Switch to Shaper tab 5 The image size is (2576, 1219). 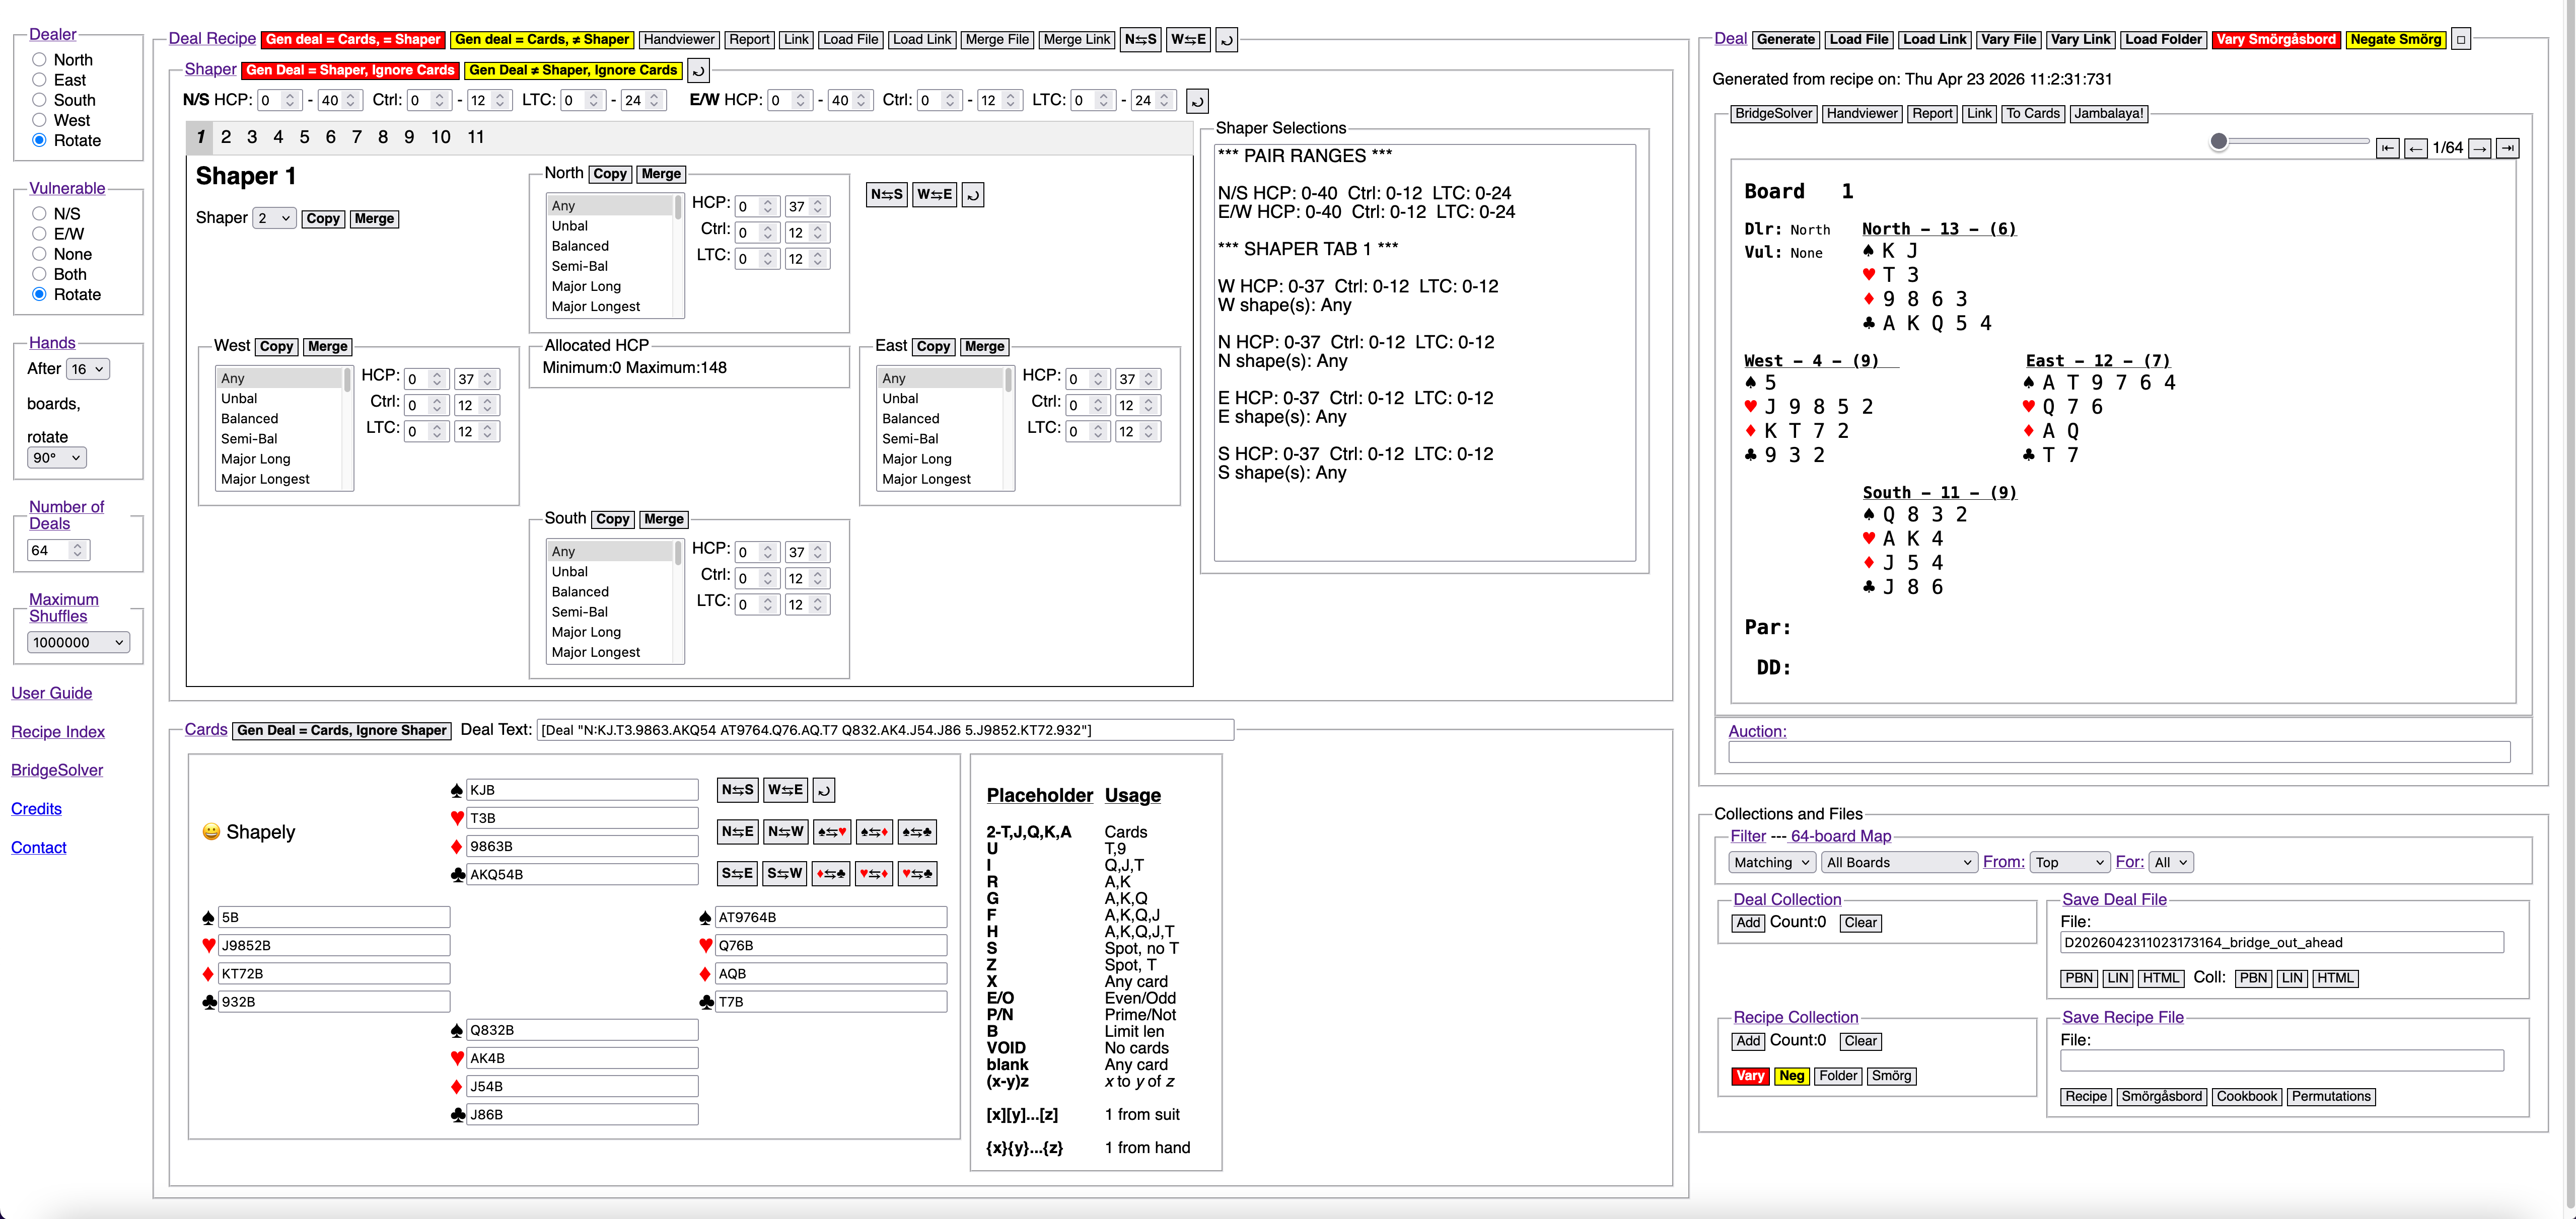pyautogui.click(x=304, y=137)
